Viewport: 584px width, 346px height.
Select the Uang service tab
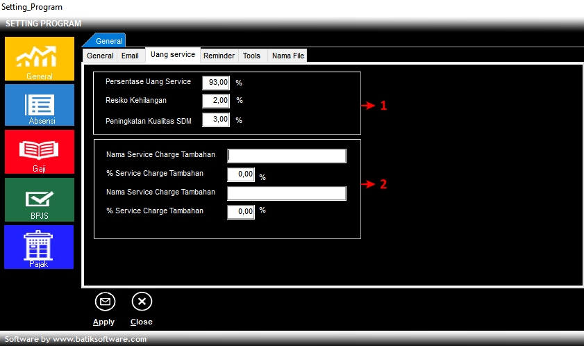click(x=173, y=54)
